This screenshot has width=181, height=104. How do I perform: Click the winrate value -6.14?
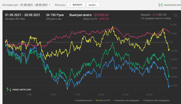pyautogui.click(x=155, y=15)
